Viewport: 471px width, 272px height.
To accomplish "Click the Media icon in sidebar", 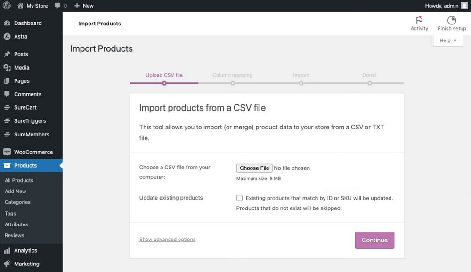I will pos(7,68).
